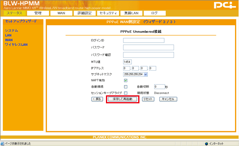Click the 保存して再起動 button

[x=123, y=99]
